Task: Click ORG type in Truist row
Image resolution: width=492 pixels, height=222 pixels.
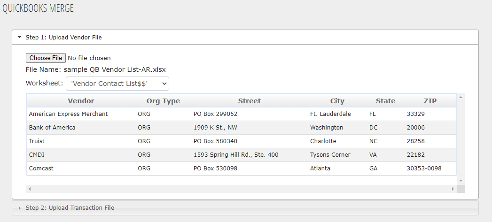Action: [163, 141]
